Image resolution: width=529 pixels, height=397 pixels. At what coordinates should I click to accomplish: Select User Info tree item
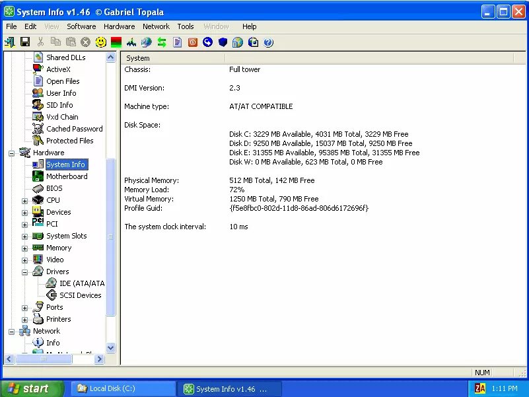coord(61,93)
